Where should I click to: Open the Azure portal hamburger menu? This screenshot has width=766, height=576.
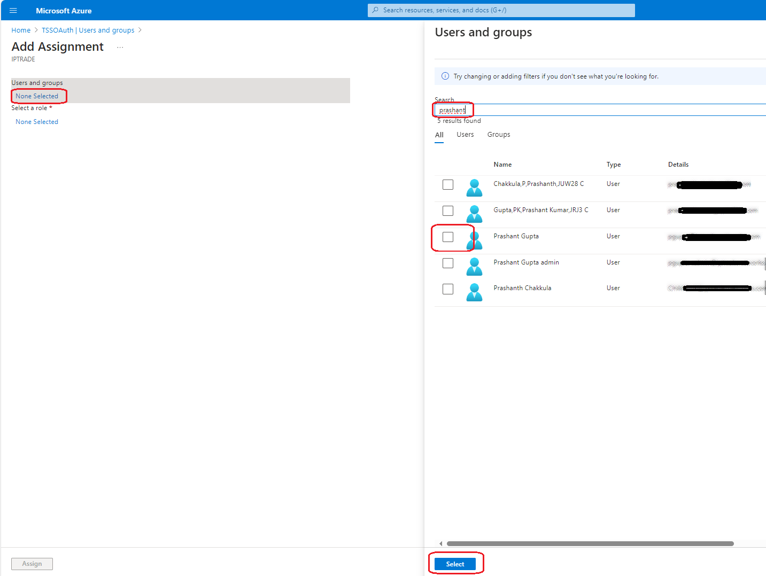tap(13, 10)
